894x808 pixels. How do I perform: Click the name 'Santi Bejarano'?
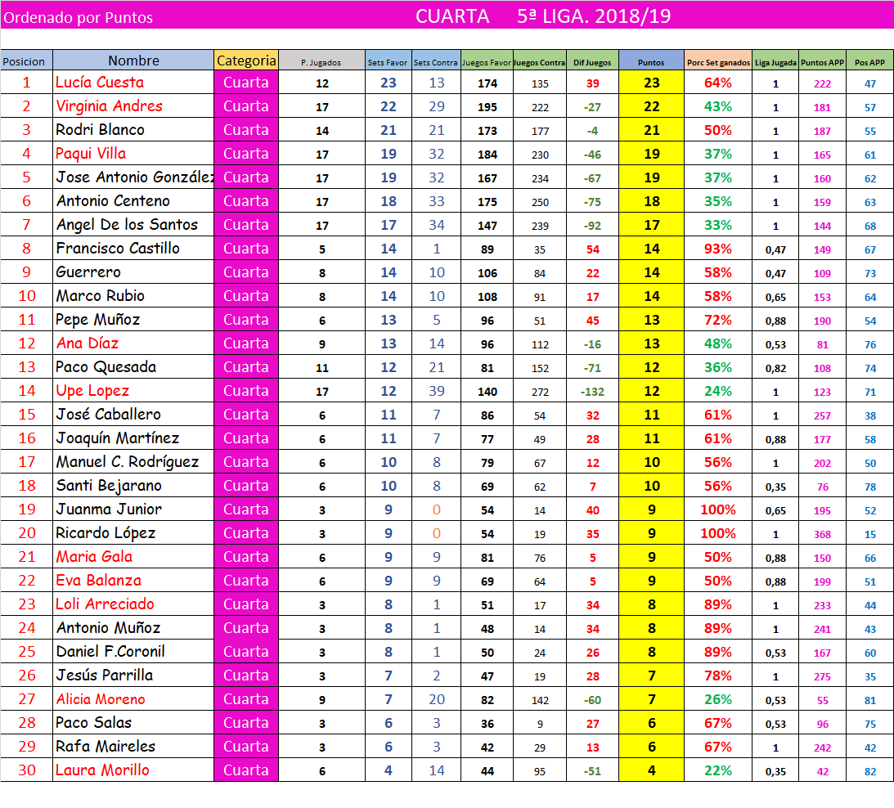(x=108, y=485)
